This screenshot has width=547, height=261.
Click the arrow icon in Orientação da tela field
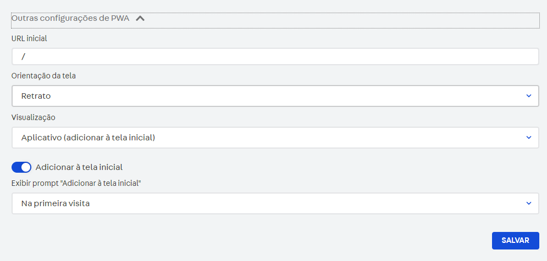point(528,96)
